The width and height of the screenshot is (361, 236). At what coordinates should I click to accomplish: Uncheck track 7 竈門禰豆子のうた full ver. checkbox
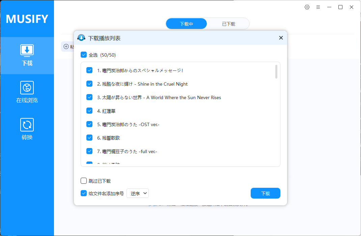pyautogui.click(x=89, y=151)
